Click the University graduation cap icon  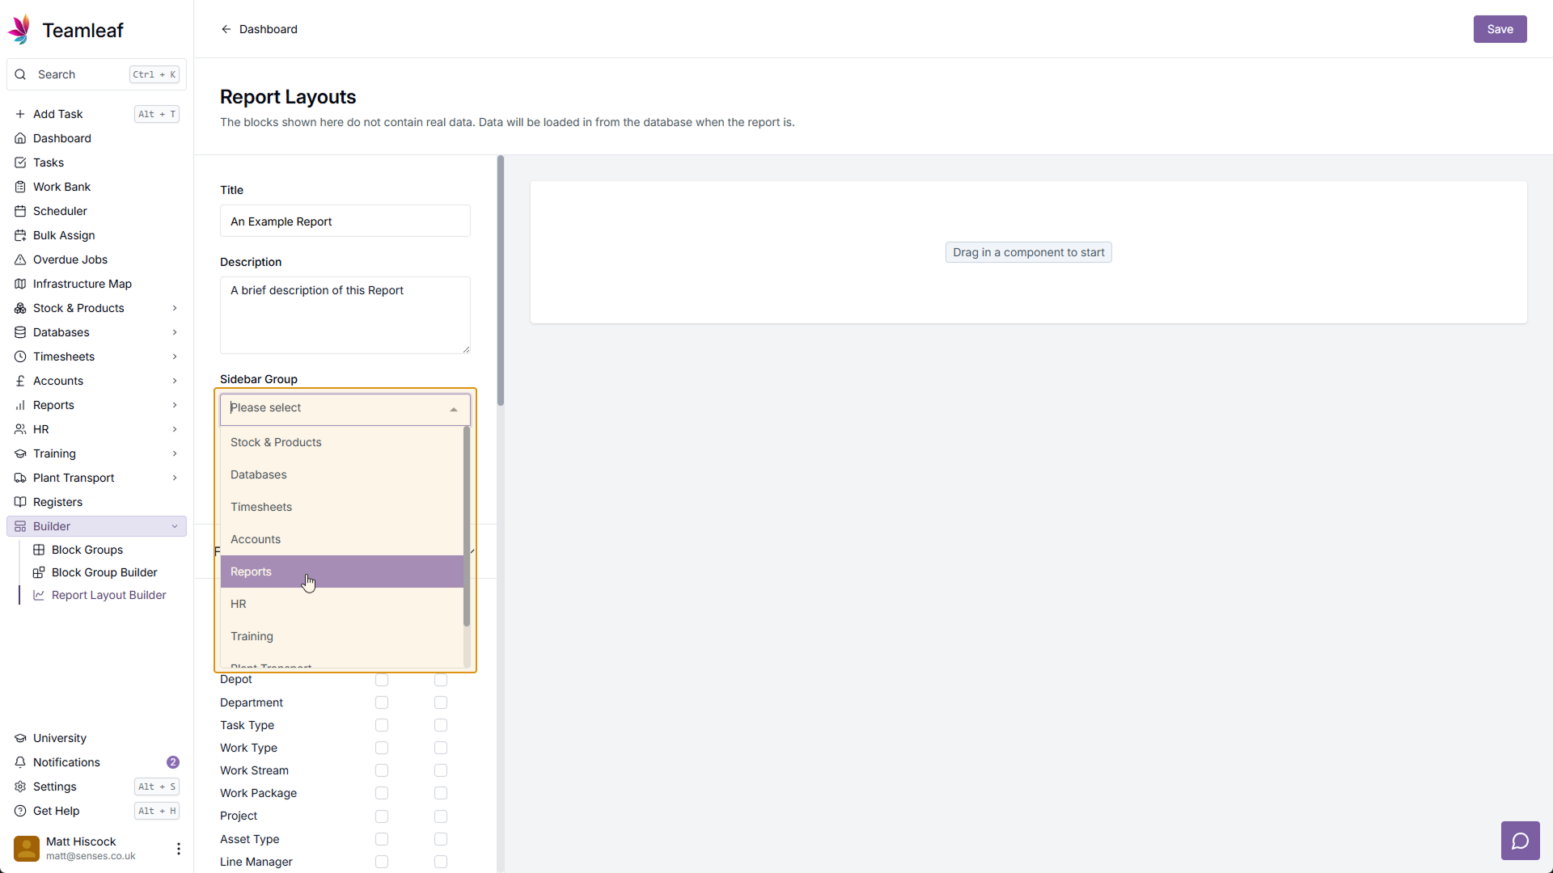pyautogui.click(x=20, y=738)
